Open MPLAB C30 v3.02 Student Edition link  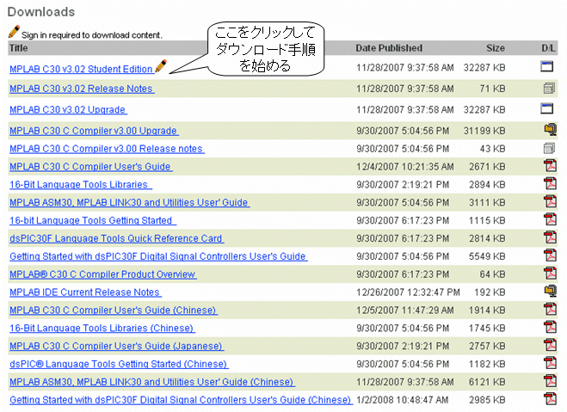tap(81, 69)
